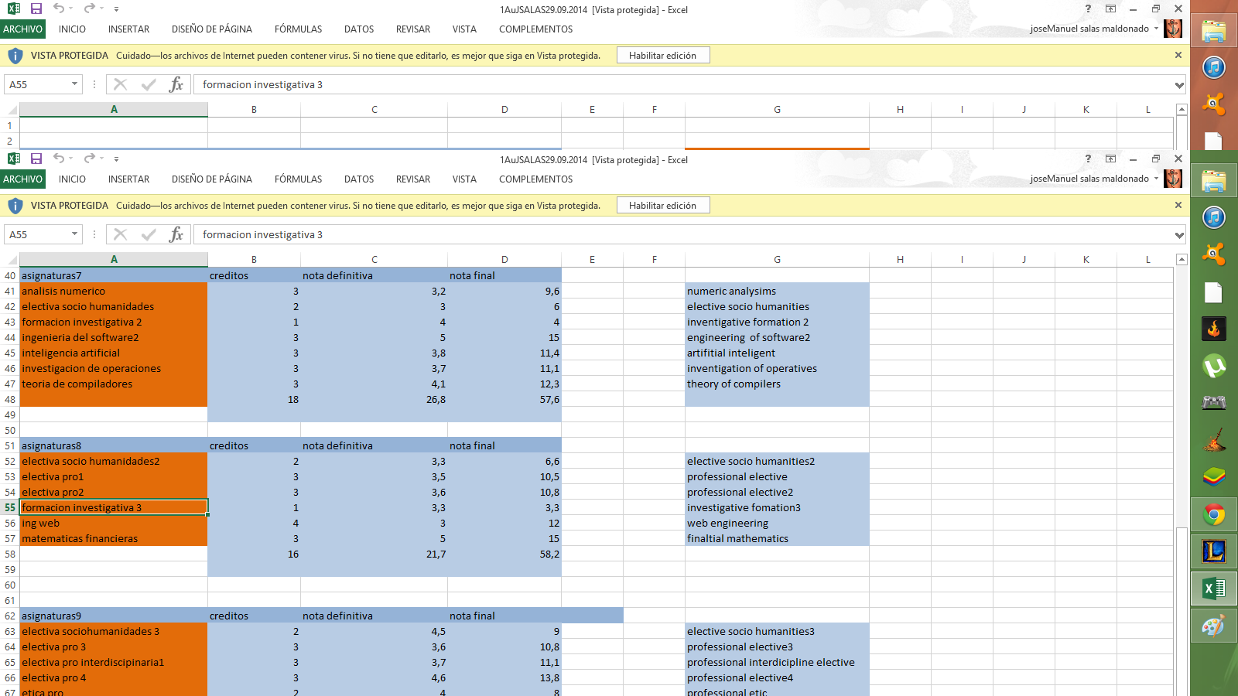Expand the formula bar in lower window

(x=1178, y=235)
